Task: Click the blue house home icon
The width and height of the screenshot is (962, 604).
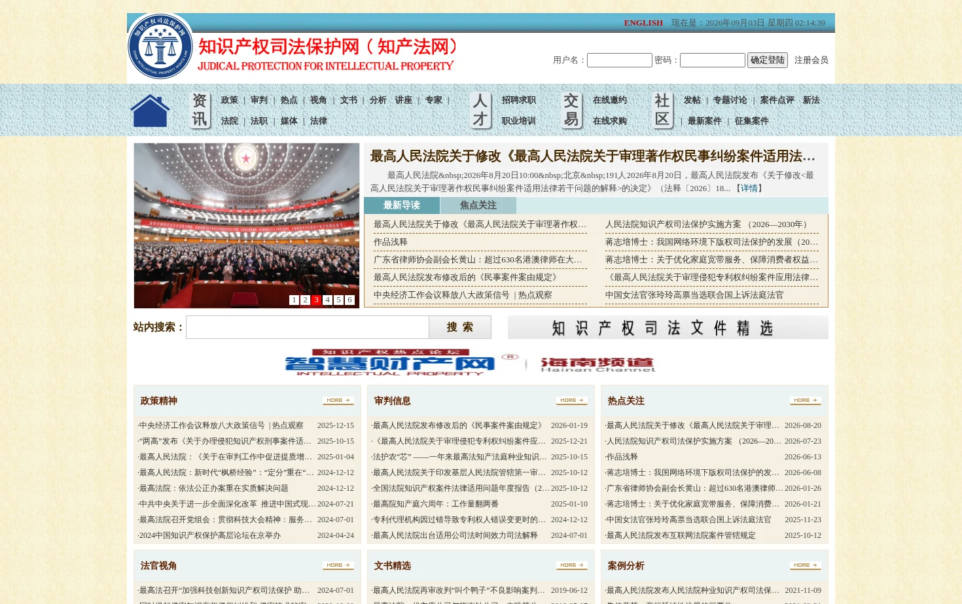Action: click(150, 111)
